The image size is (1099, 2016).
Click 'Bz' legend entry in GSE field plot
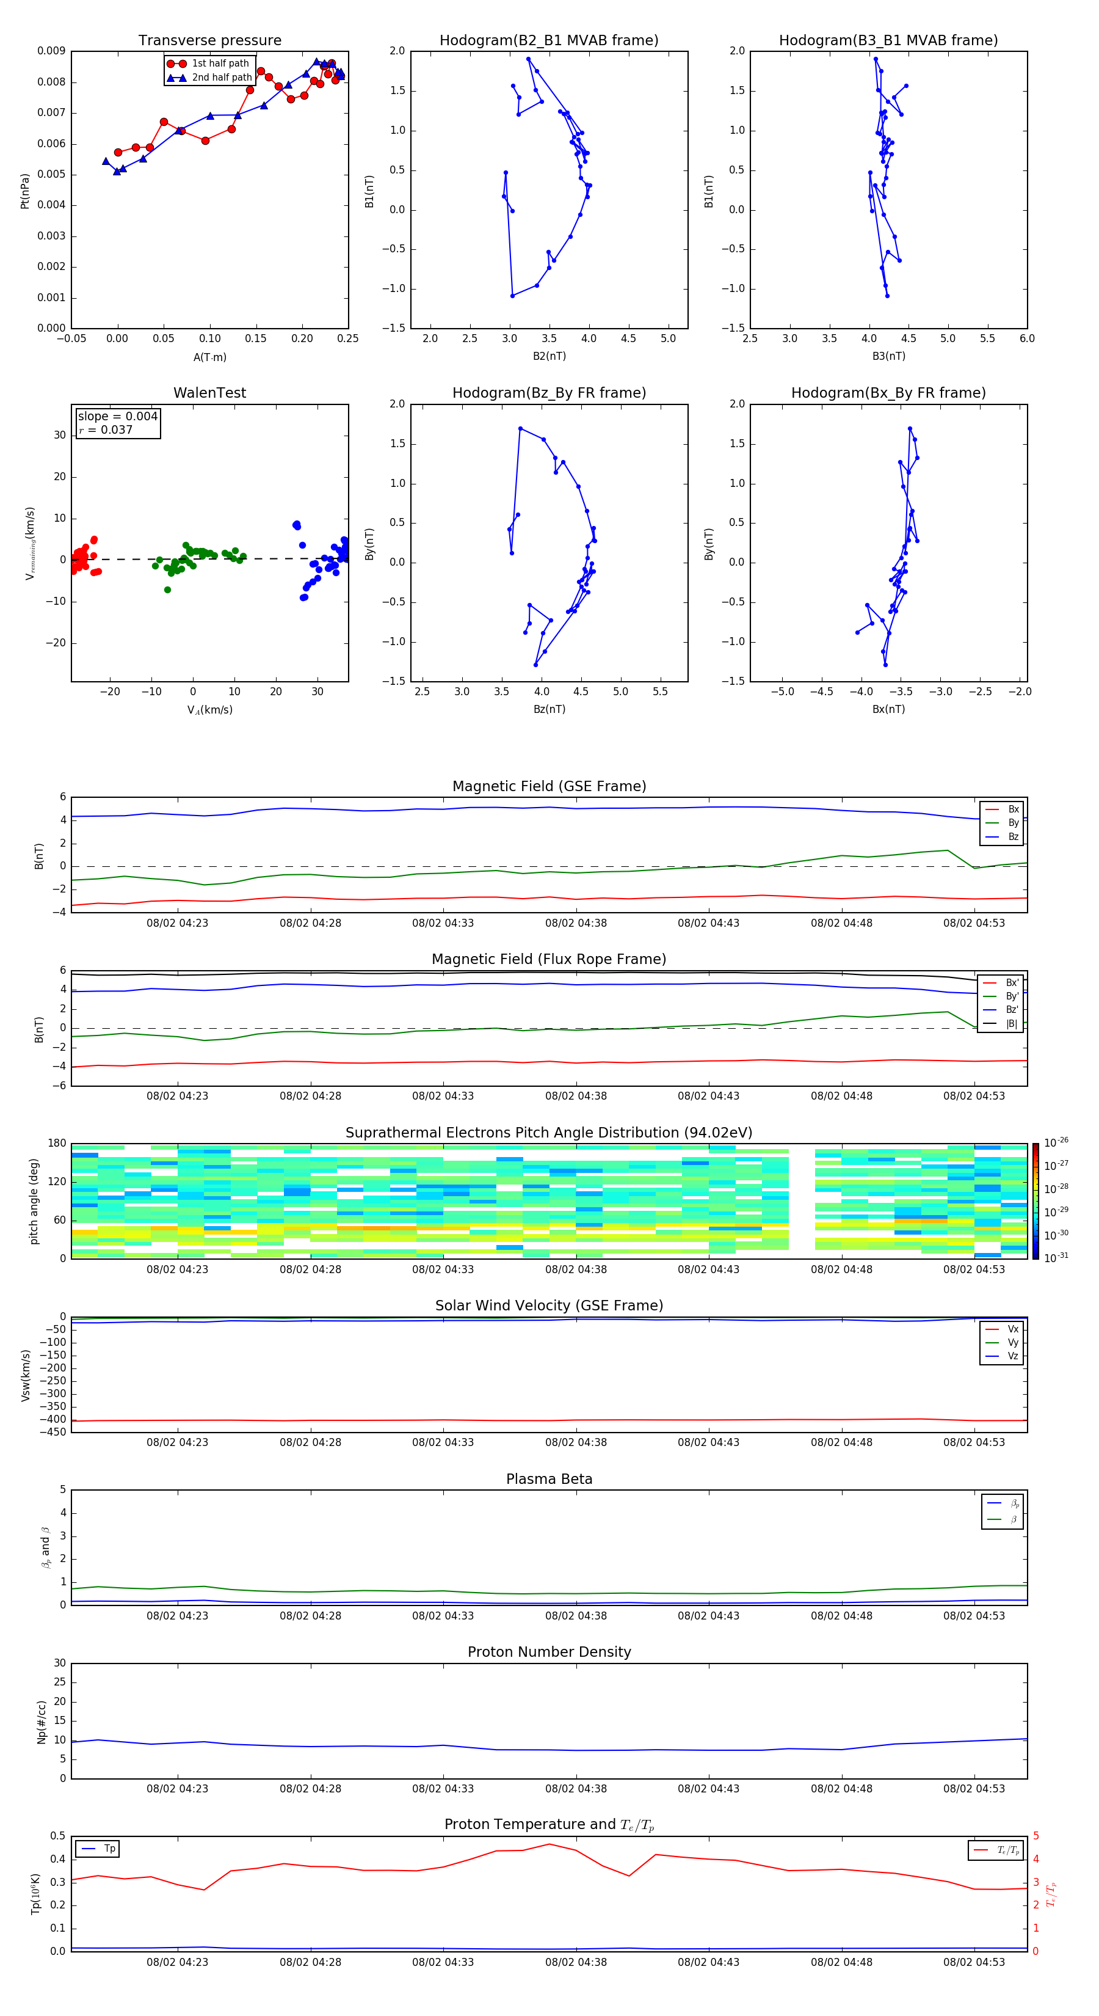click(x=1003, y=836)
